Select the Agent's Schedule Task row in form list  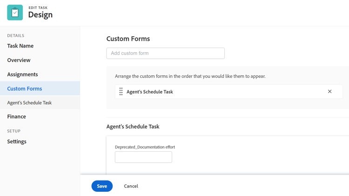click(228, 92)
